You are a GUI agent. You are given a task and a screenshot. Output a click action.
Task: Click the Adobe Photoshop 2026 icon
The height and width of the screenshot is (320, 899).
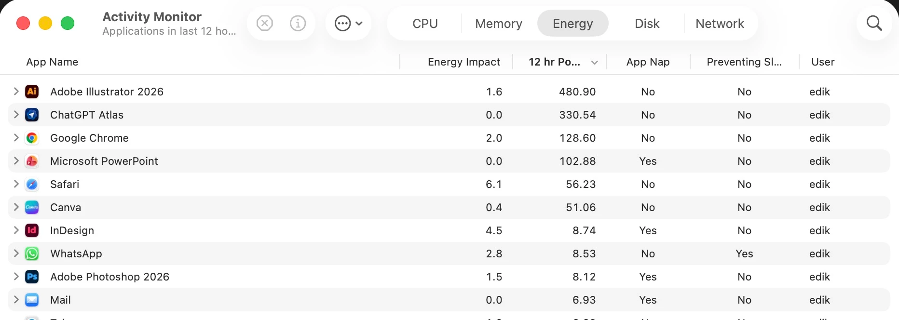pos(32,277)
